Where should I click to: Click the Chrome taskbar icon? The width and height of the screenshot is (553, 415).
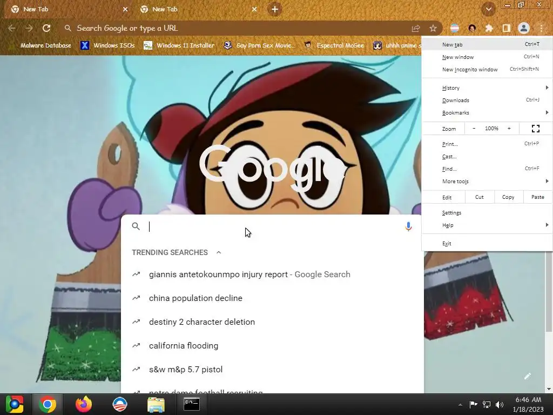48,404
